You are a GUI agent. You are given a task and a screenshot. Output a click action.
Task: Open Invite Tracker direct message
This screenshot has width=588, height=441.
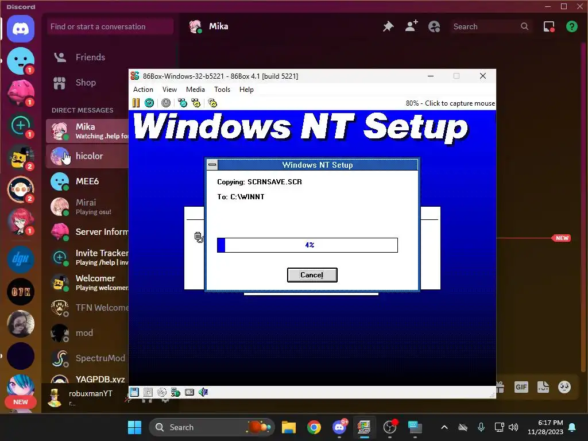87,257
